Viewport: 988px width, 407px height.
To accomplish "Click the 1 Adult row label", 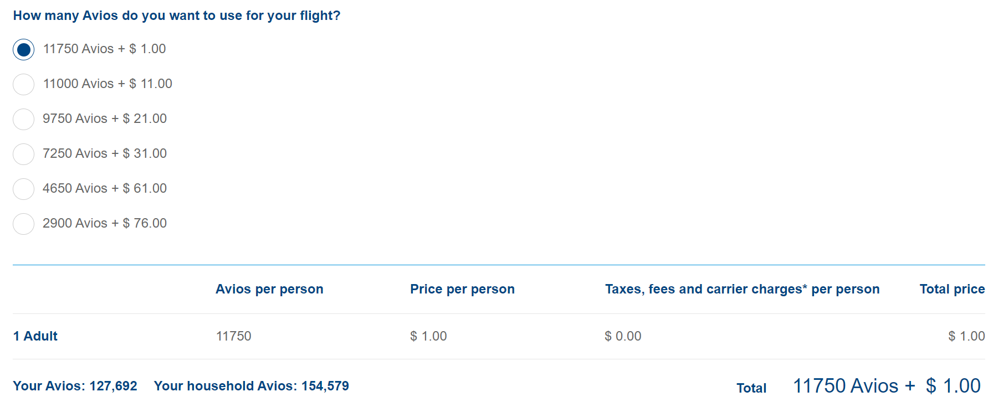I will click(x=35, y=336).
